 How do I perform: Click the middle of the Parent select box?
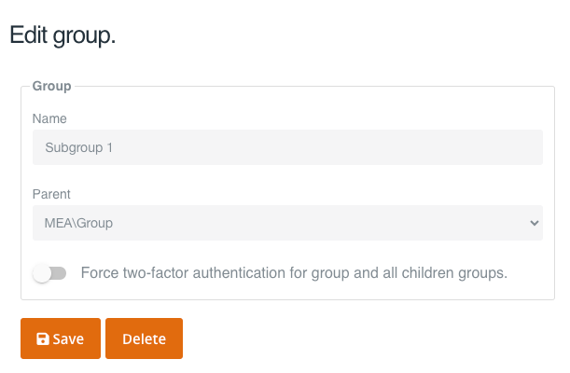[x=287, y=223]
